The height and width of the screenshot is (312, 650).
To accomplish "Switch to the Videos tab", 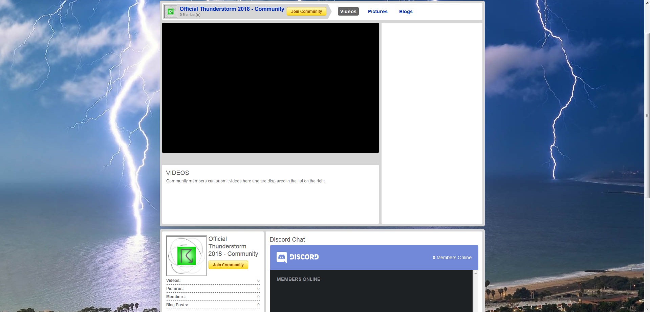I will [348, 12].
